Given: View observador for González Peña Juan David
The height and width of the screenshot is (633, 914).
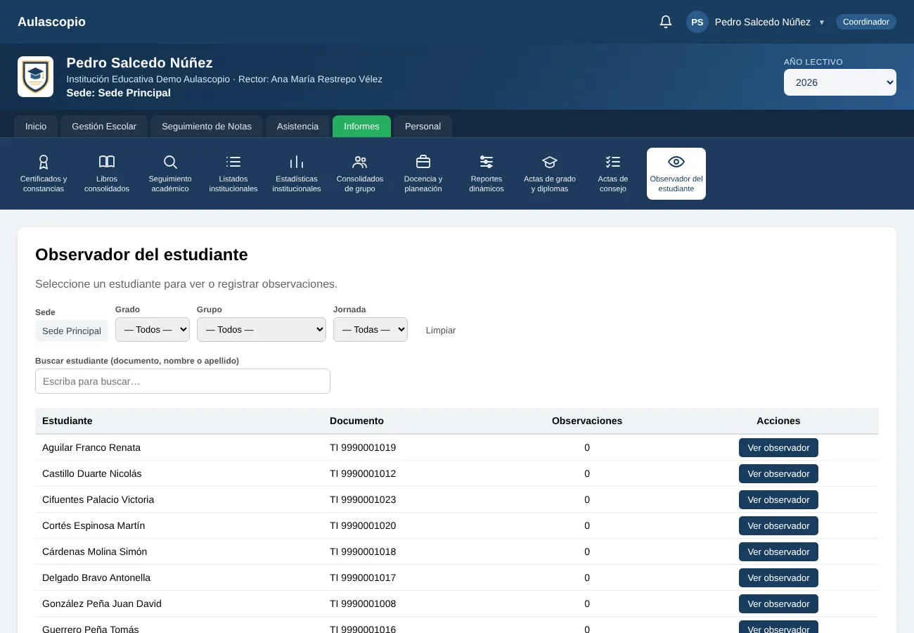Looking at the screenshot, I should (x=778, y=603).
